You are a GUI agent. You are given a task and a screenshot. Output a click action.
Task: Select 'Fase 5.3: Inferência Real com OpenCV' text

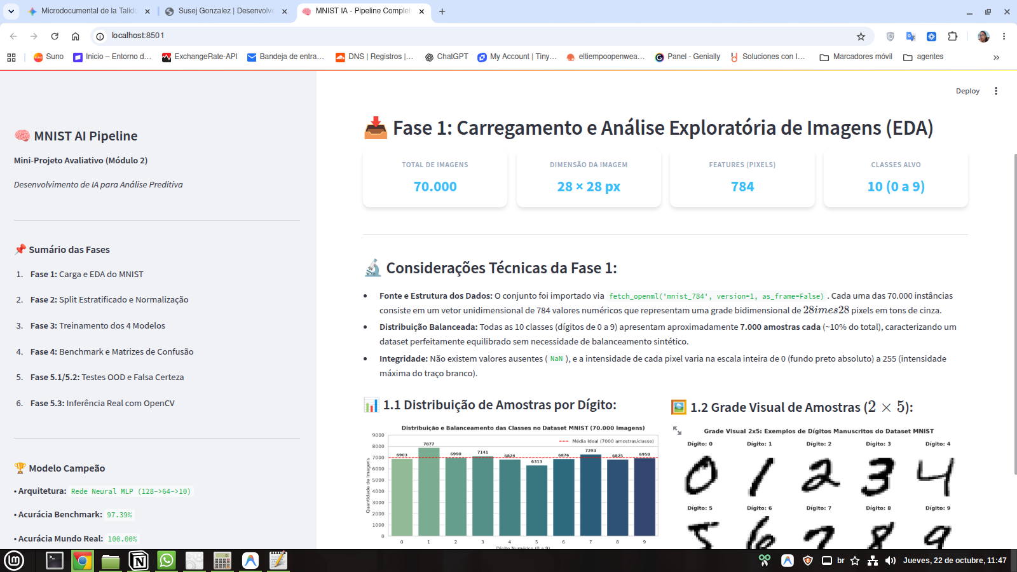102,403
